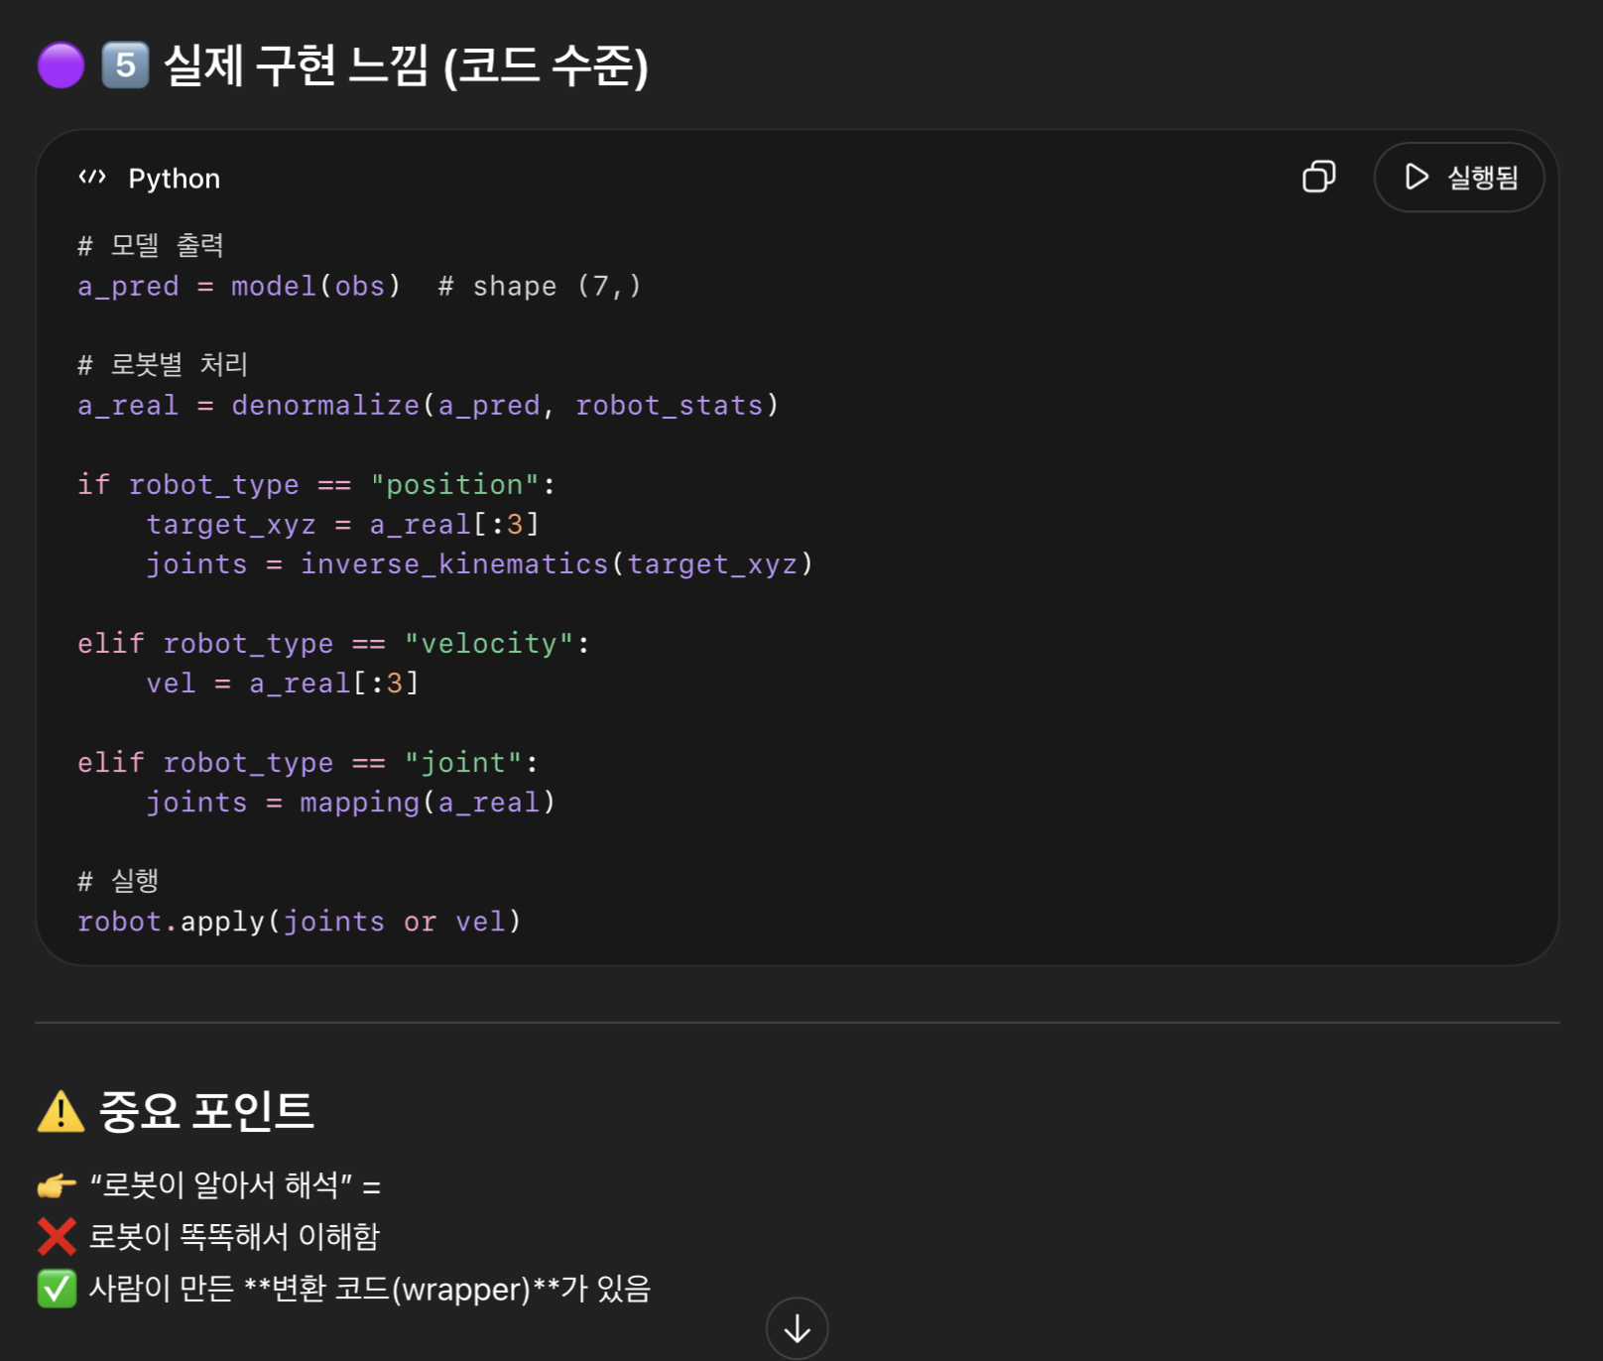The image size is (1603, 1361).
Task: Click the text “로봇이 알아서 해석” =
Action: 235,1184
